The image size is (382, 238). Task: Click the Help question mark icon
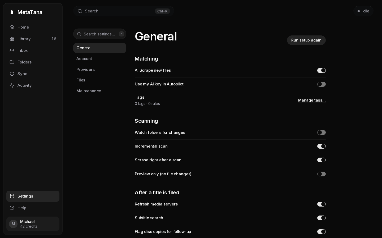coord(12,208)
